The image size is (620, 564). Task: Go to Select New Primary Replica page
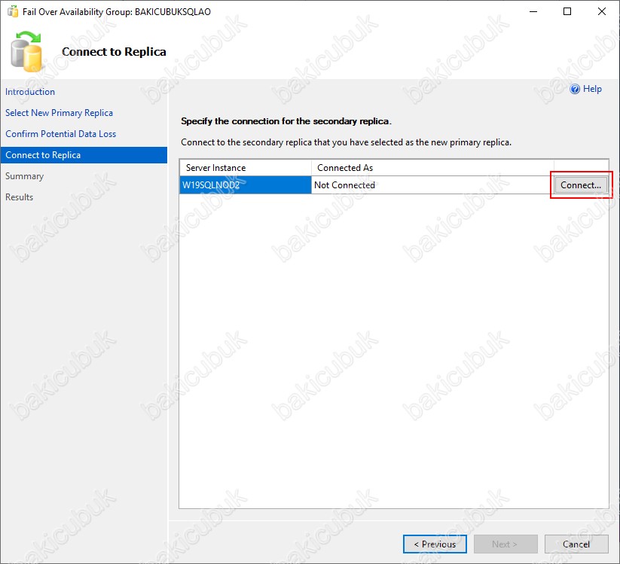tap(59, 113)
